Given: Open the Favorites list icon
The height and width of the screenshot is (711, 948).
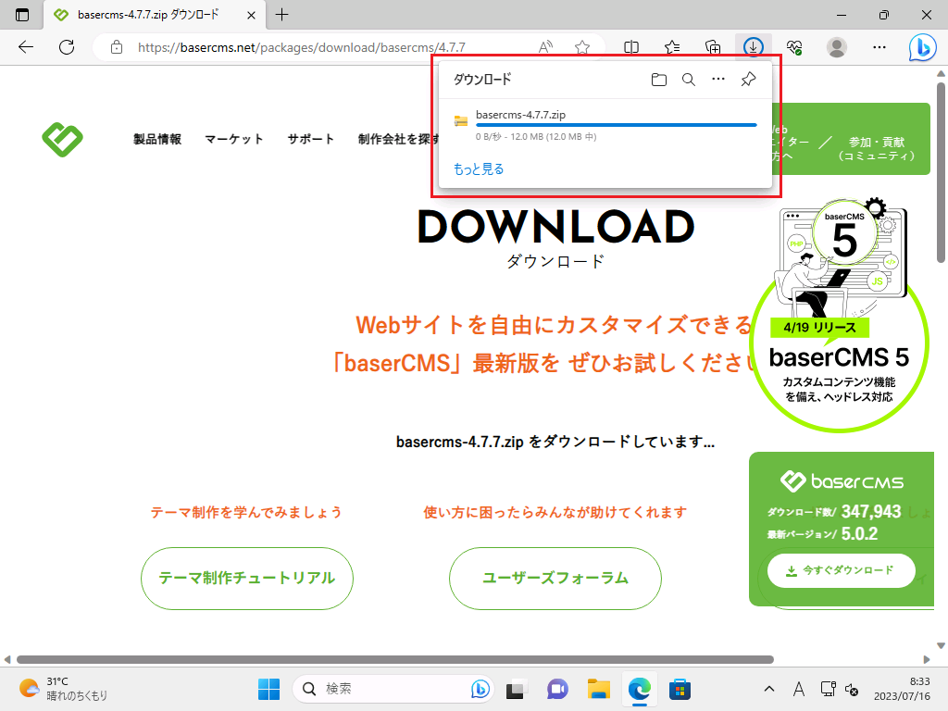Looking at the screenshot, I should [671, 46].
